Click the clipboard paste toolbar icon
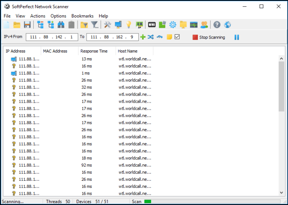 pos(71,25)
